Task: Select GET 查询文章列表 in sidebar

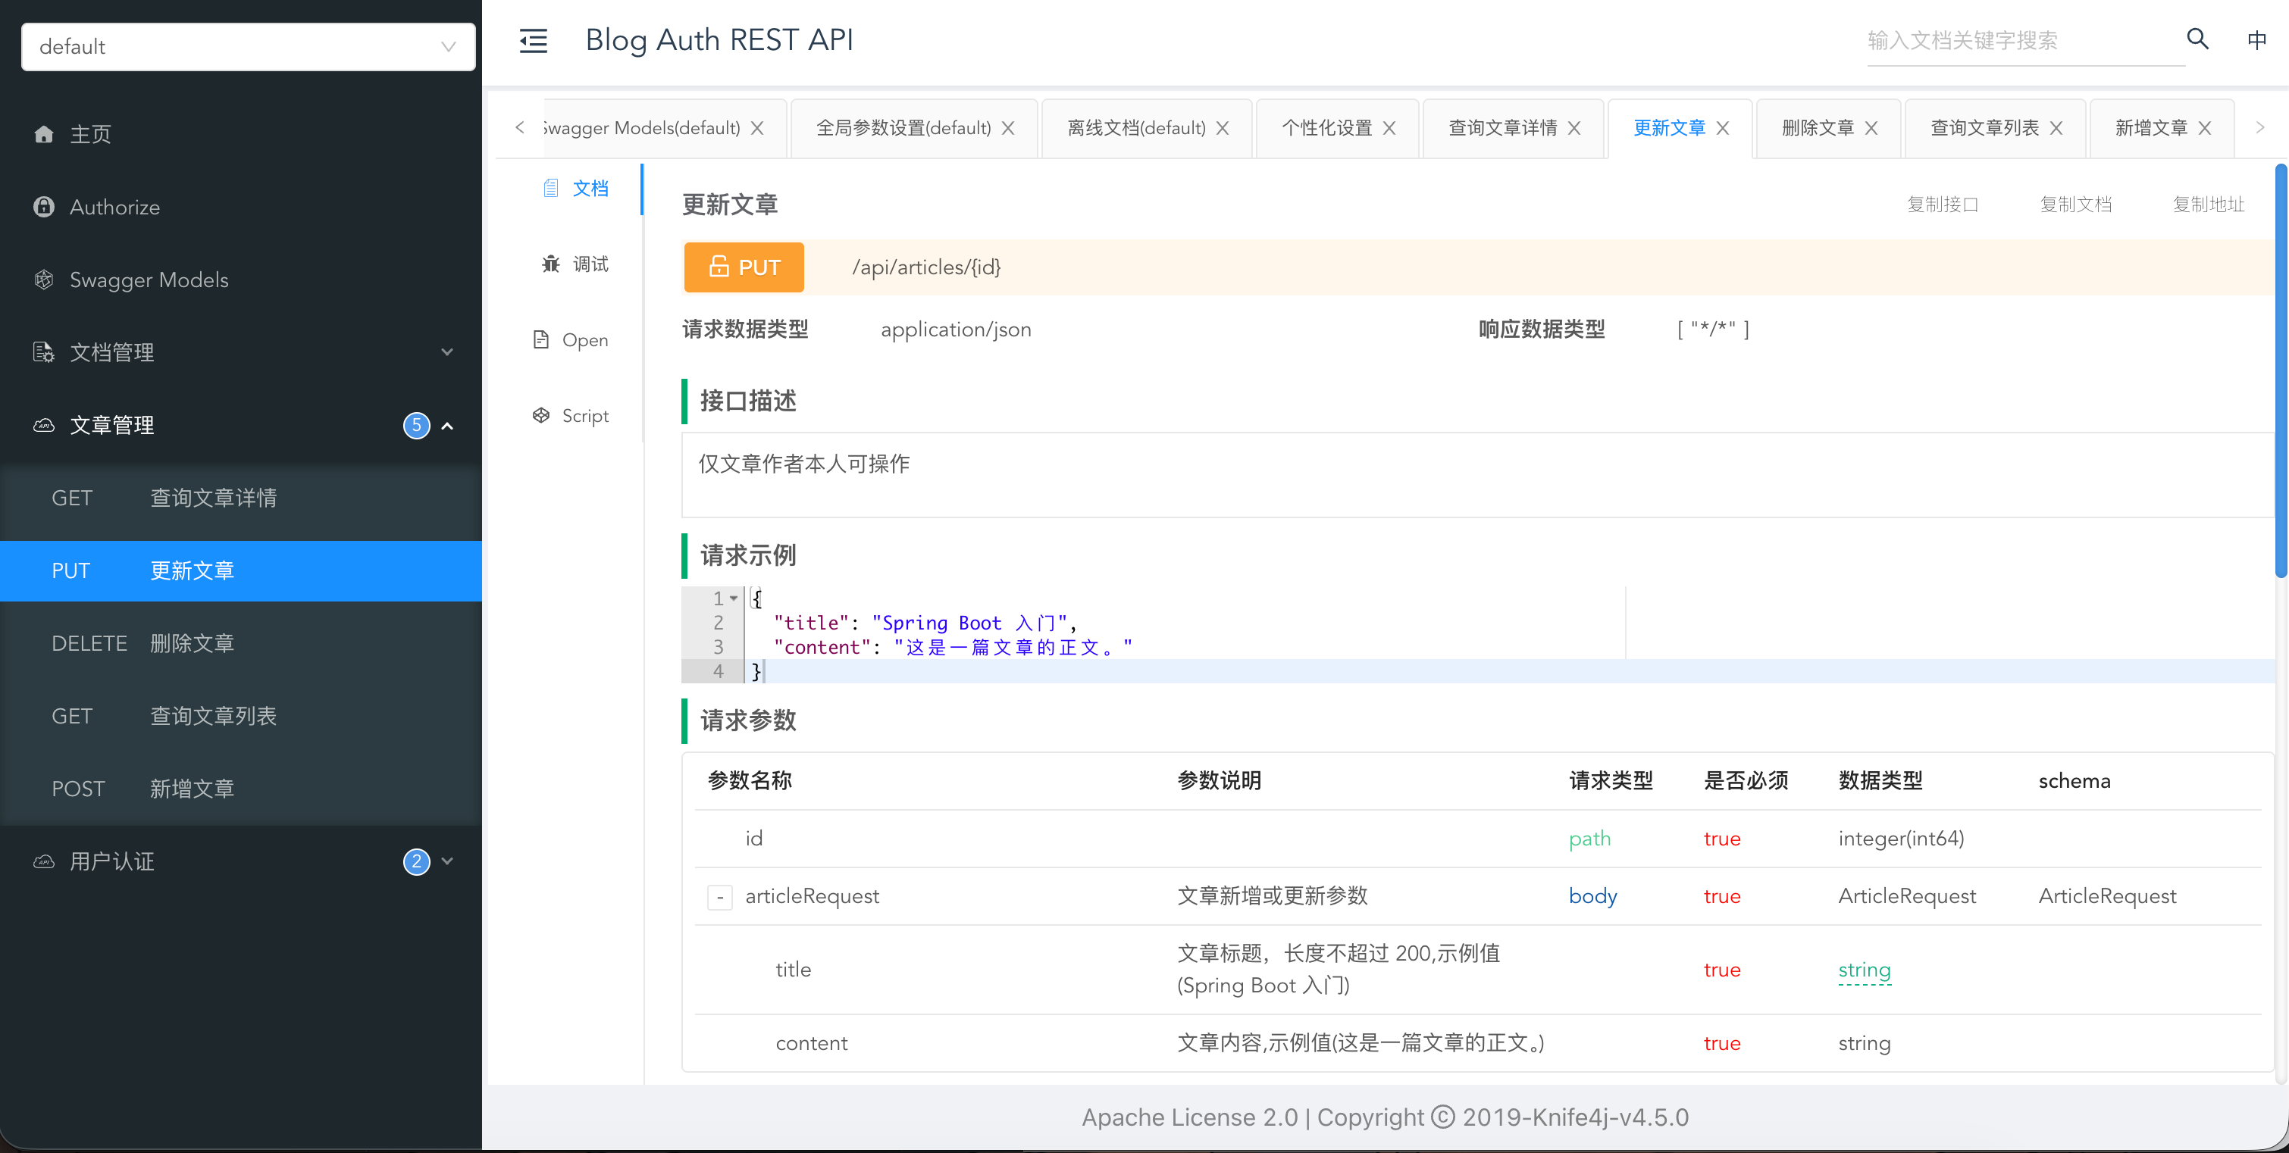Action: click(x=241, y=717)
